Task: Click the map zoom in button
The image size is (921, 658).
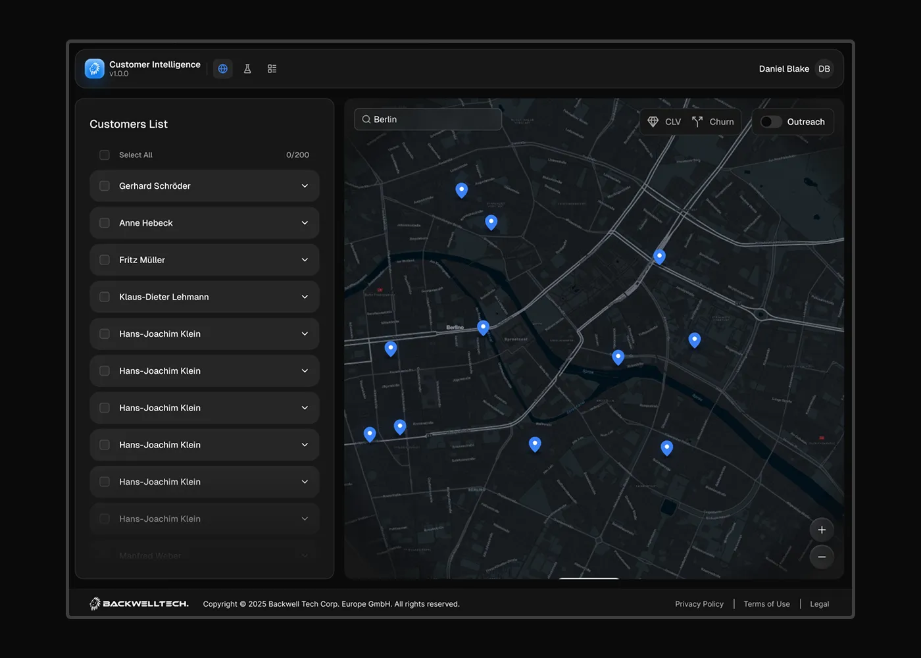Action: [x=821, y=529]
